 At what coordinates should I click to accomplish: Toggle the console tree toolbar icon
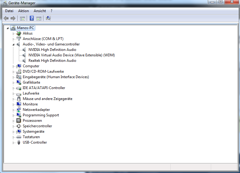pyautogui.click(x=22, y=18)
